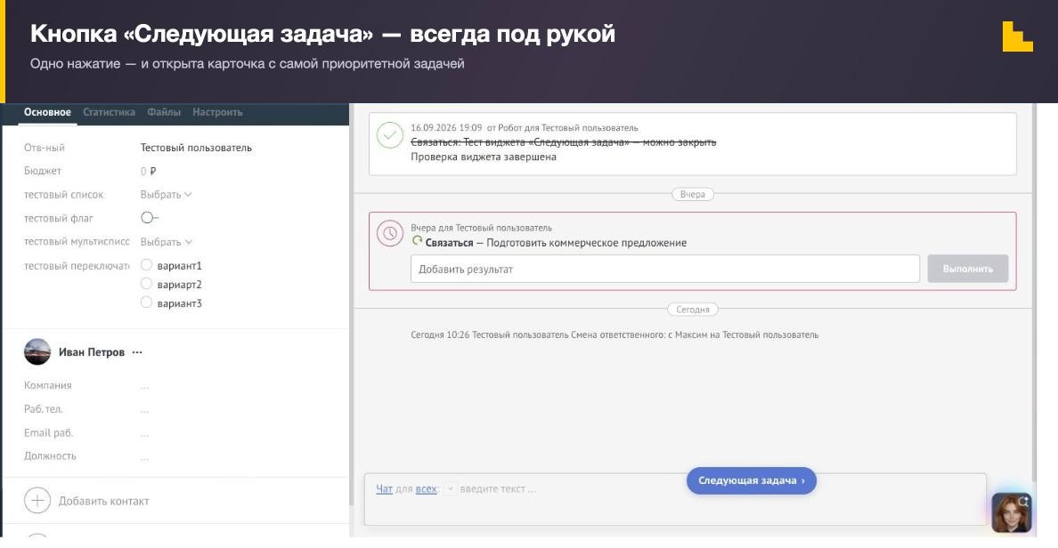Click the Чат link in message box
Screen dimensions: 1058x548
point(384,489)
